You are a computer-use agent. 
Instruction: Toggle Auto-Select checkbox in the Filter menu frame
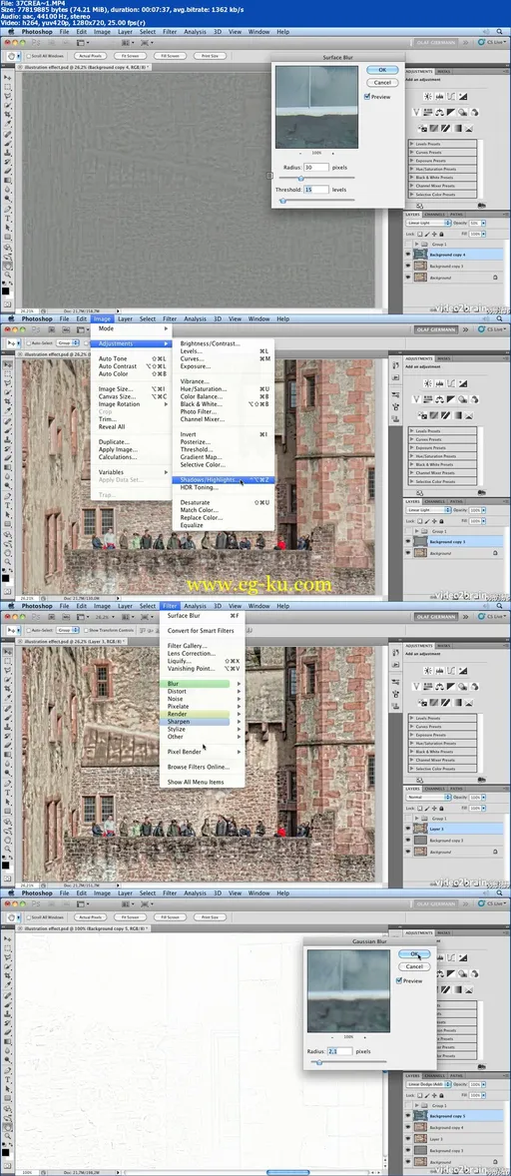point(29,630)
